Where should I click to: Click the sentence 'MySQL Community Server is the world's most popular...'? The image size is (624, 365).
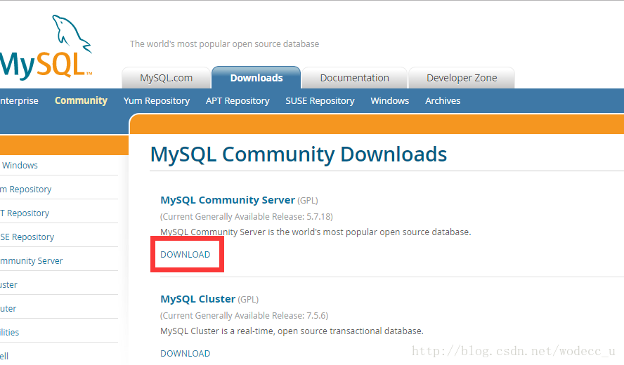(316, 232)
